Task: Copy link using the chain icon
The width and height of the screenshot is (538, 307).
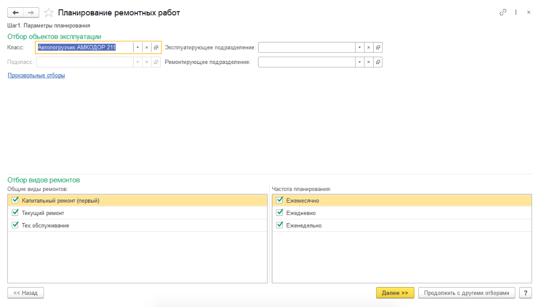Action: pos(503,12)
